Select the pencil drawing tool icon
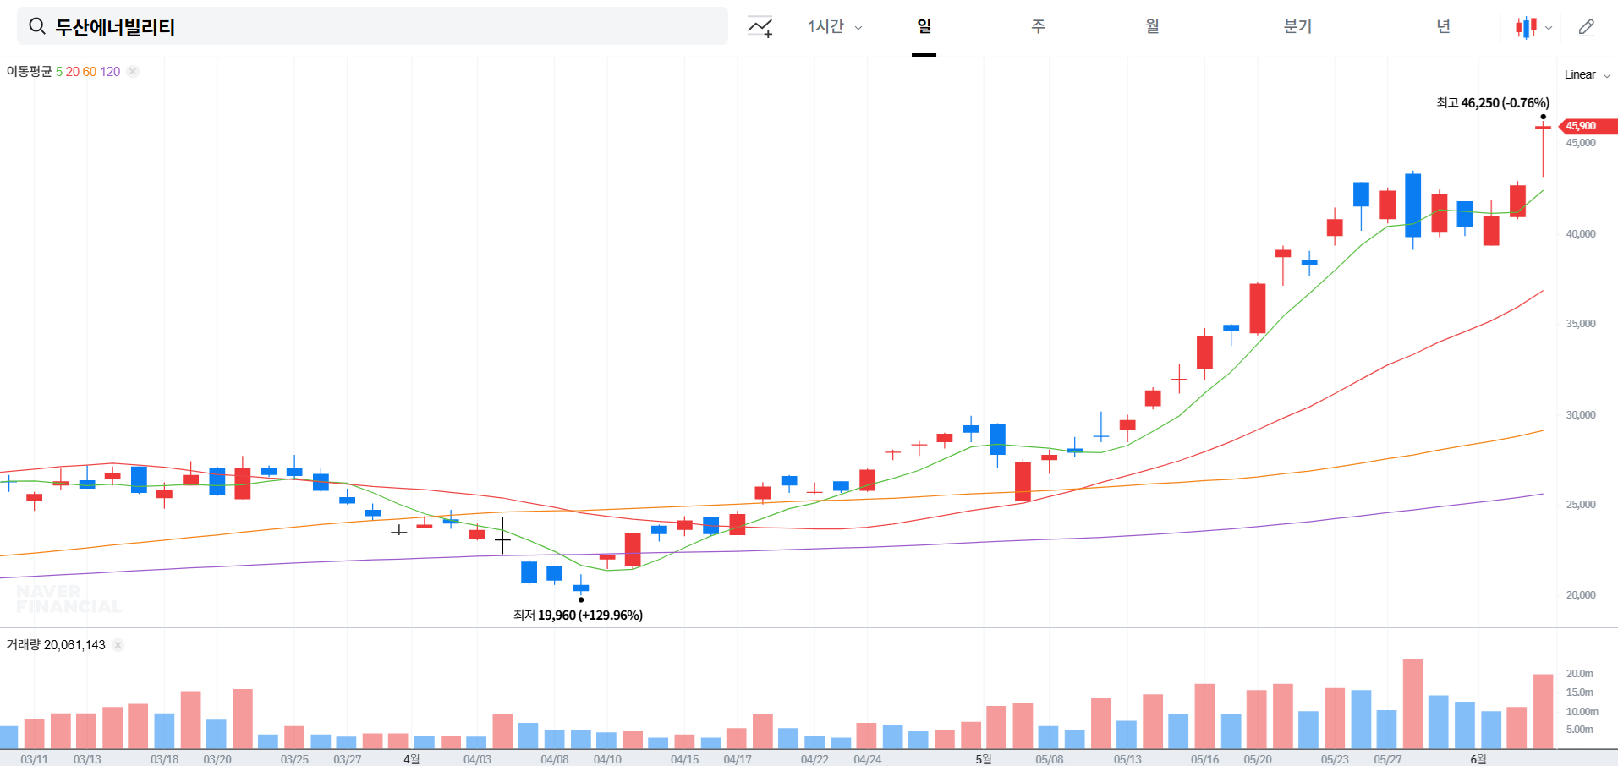The height and width of the screenshot is (766, 1618). [1587, 27]
